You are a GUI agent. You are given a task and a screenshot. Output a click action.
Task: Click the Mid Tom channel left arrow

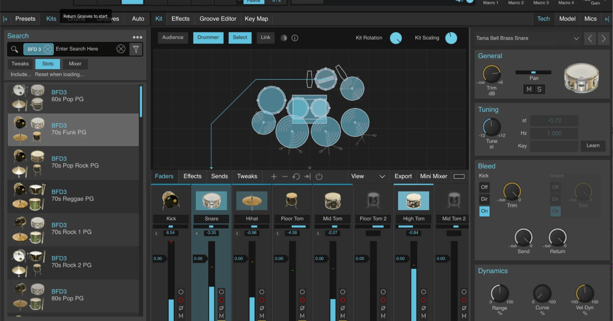tap(318, 233)
